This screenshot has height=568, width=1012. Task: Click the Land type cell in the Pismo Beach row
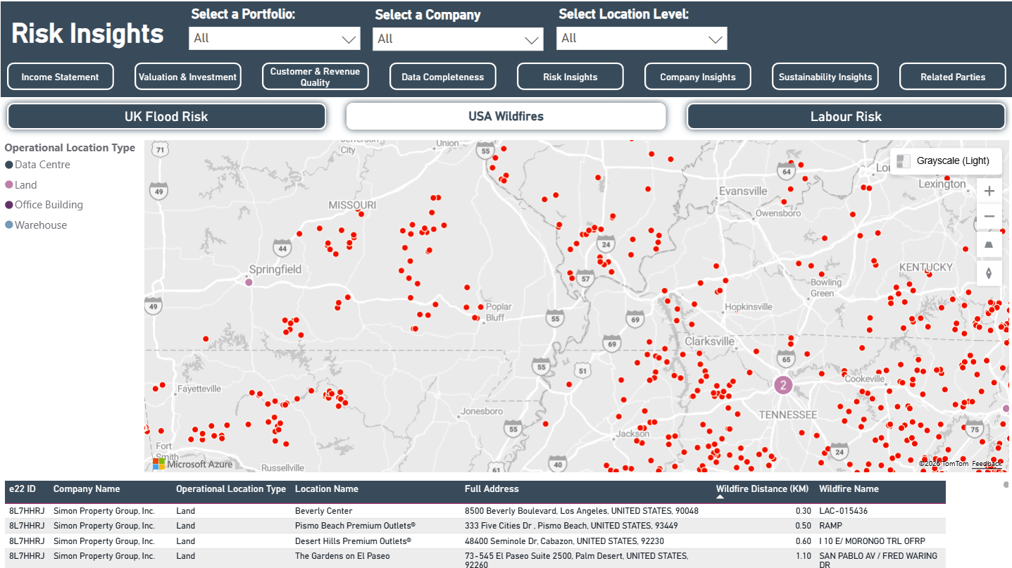[x=185, y=526]
